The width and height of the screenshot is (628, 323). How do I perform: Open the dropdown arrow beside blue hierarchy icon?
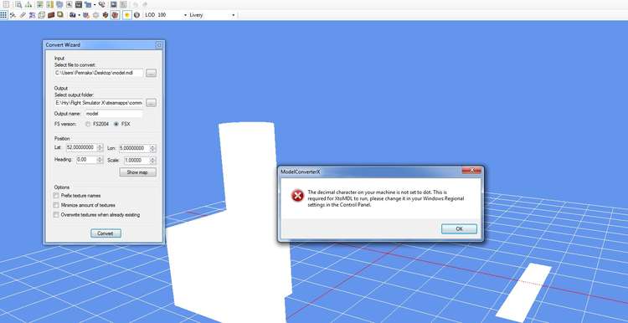pos(95,5)
